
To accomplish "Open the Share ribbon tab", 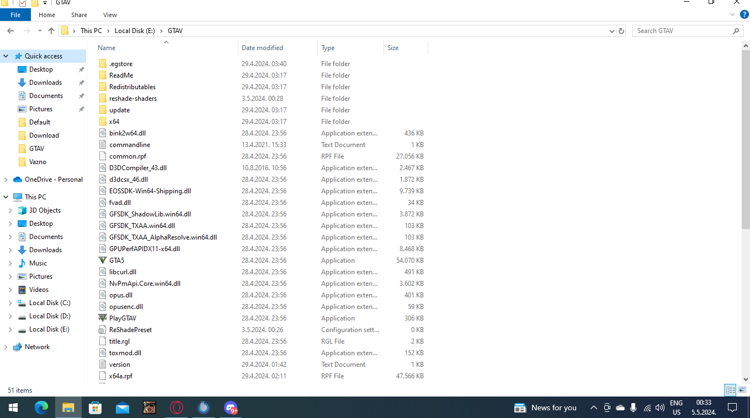I will (x=79, y=15).
